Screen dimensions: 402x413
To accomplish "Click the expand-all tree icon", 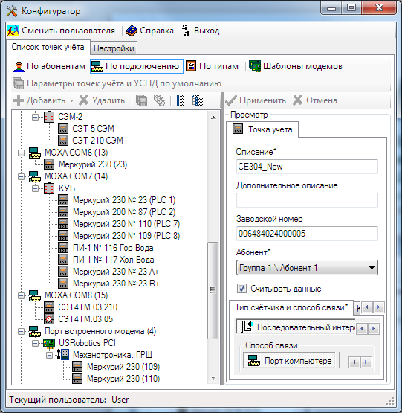I will pyautogui.click(x=198, y=100).
